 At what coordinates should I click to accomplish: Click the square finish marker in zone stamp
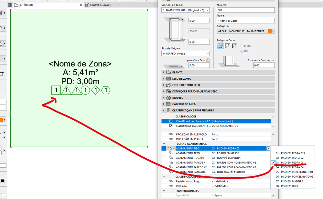click(56, 90)
